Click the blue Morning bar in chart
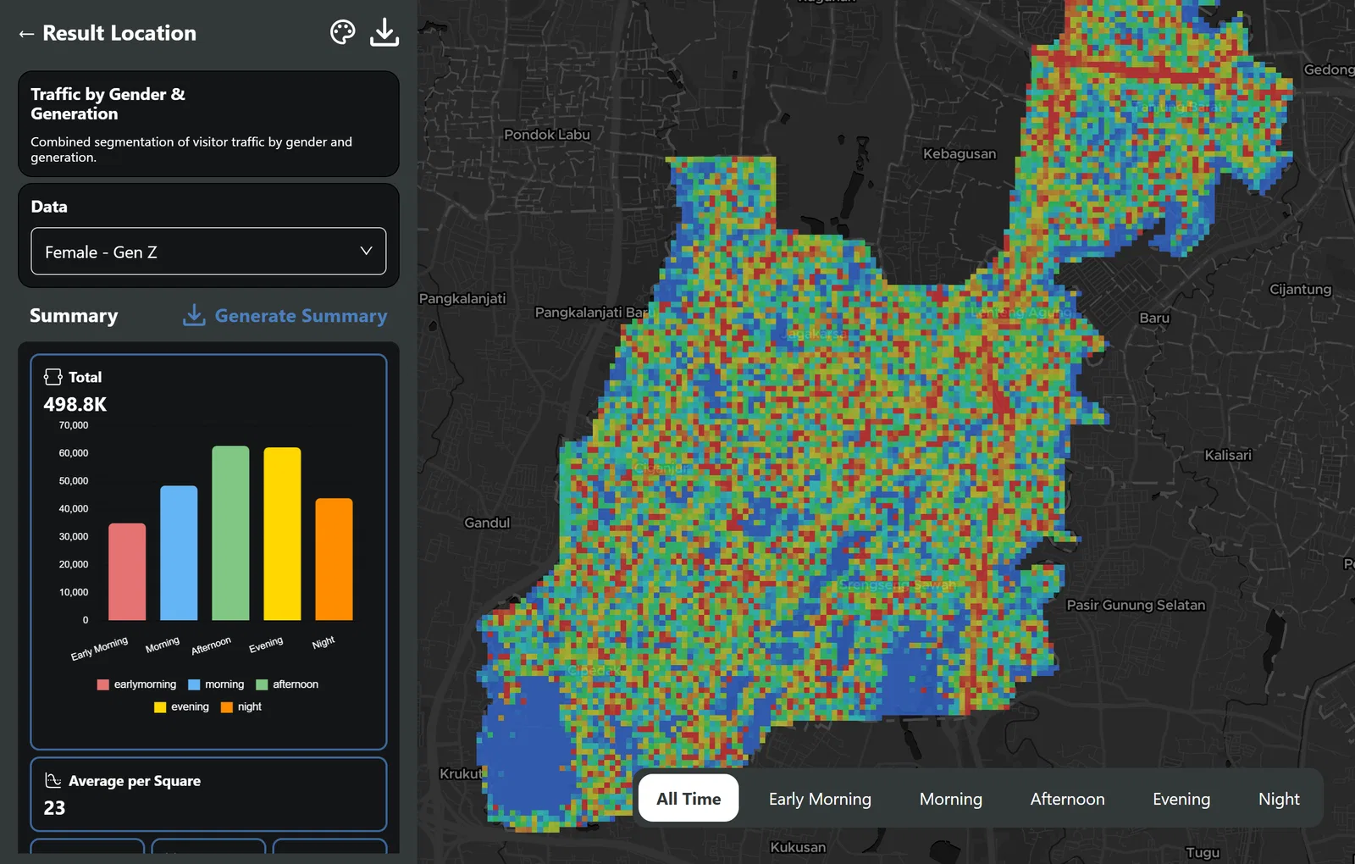Image resolution: width=1355 pixels, height=864 pixels. 179,553
